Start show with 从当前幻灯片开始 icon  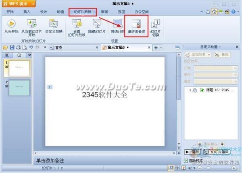tap(31, 24)
